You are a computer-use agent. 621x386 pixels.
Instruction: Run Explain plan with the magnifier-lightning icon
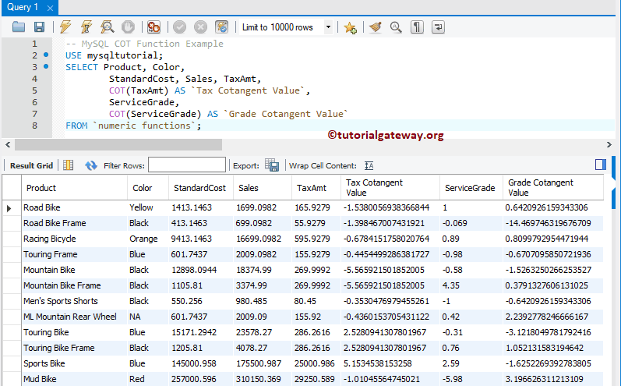tap(108, 27)
